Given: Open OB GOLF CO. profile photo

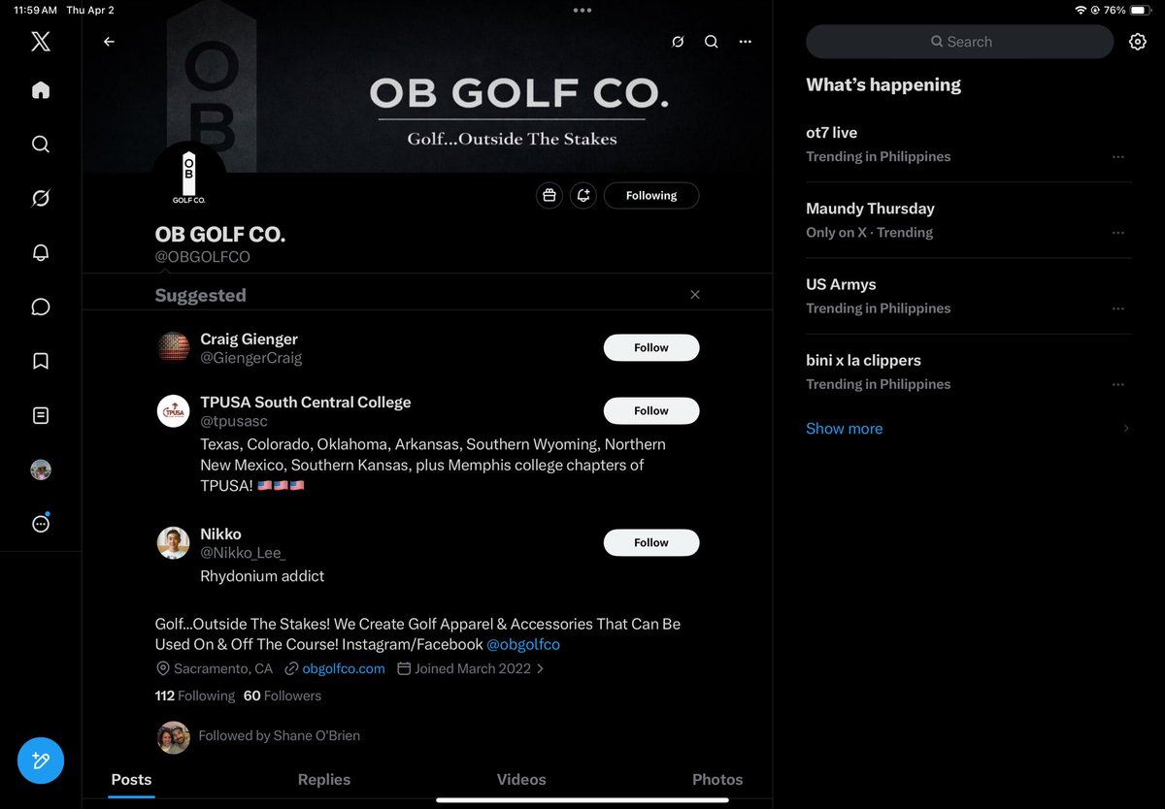Looking at the screenshot, I should [188, 178].
